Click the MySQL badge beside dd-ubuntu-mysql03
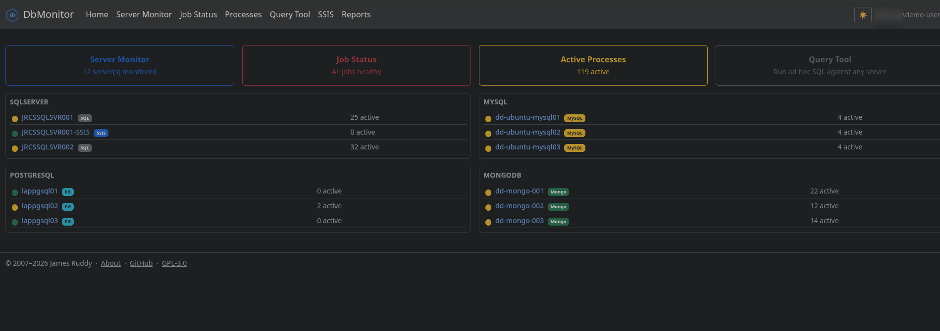This screenshot has height=331, width=940. click(x=574, y=148)
